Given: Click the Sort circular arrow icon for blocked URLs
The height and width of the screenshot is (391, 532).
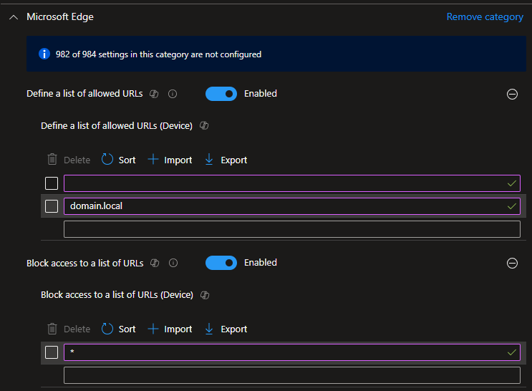Looking at the screenshot, I should pos(107,328).
